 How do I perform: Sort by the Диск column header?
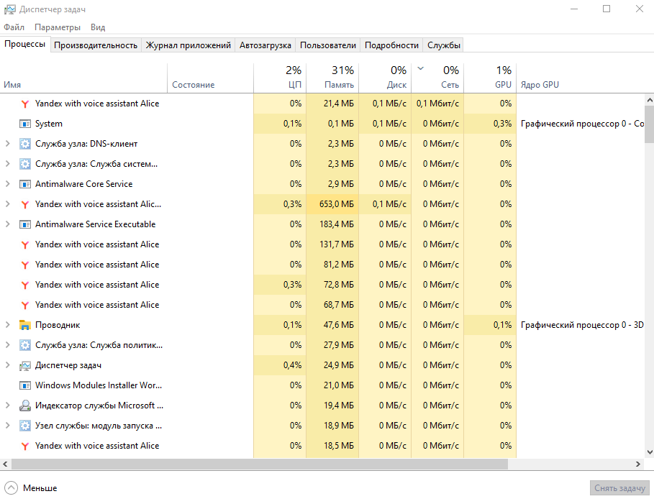tap(385, 78)
